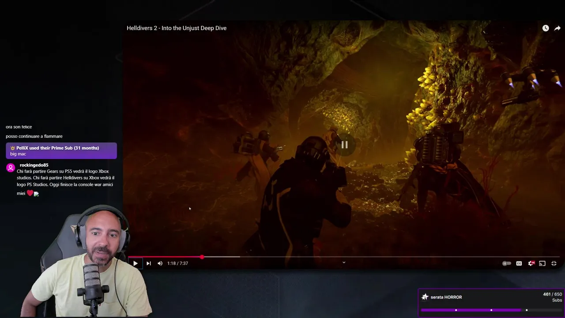
Task: Click the chat message 'ora son felice'
Action: pos(19,127)
